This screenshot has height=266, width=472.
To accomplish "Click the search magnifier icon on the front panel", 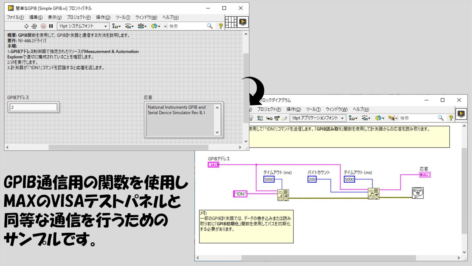I will [210, 26].
